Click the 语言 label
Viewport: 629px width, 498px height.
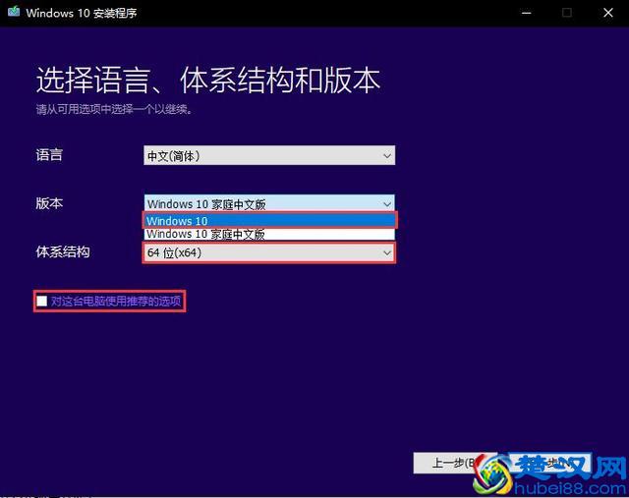click(49, 155)
